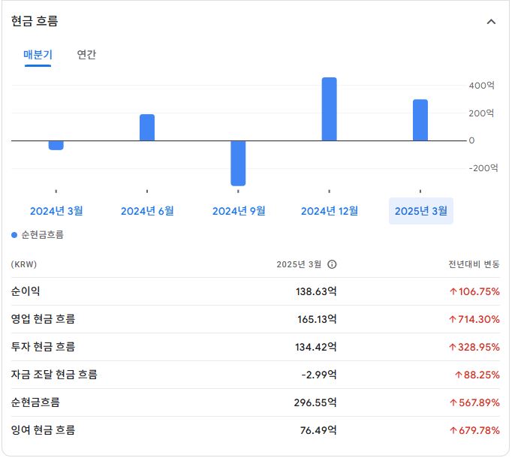Click the 순현금흐름 legend dot
This screenshot has width=518, height=461.
click(x=14, y=235)
